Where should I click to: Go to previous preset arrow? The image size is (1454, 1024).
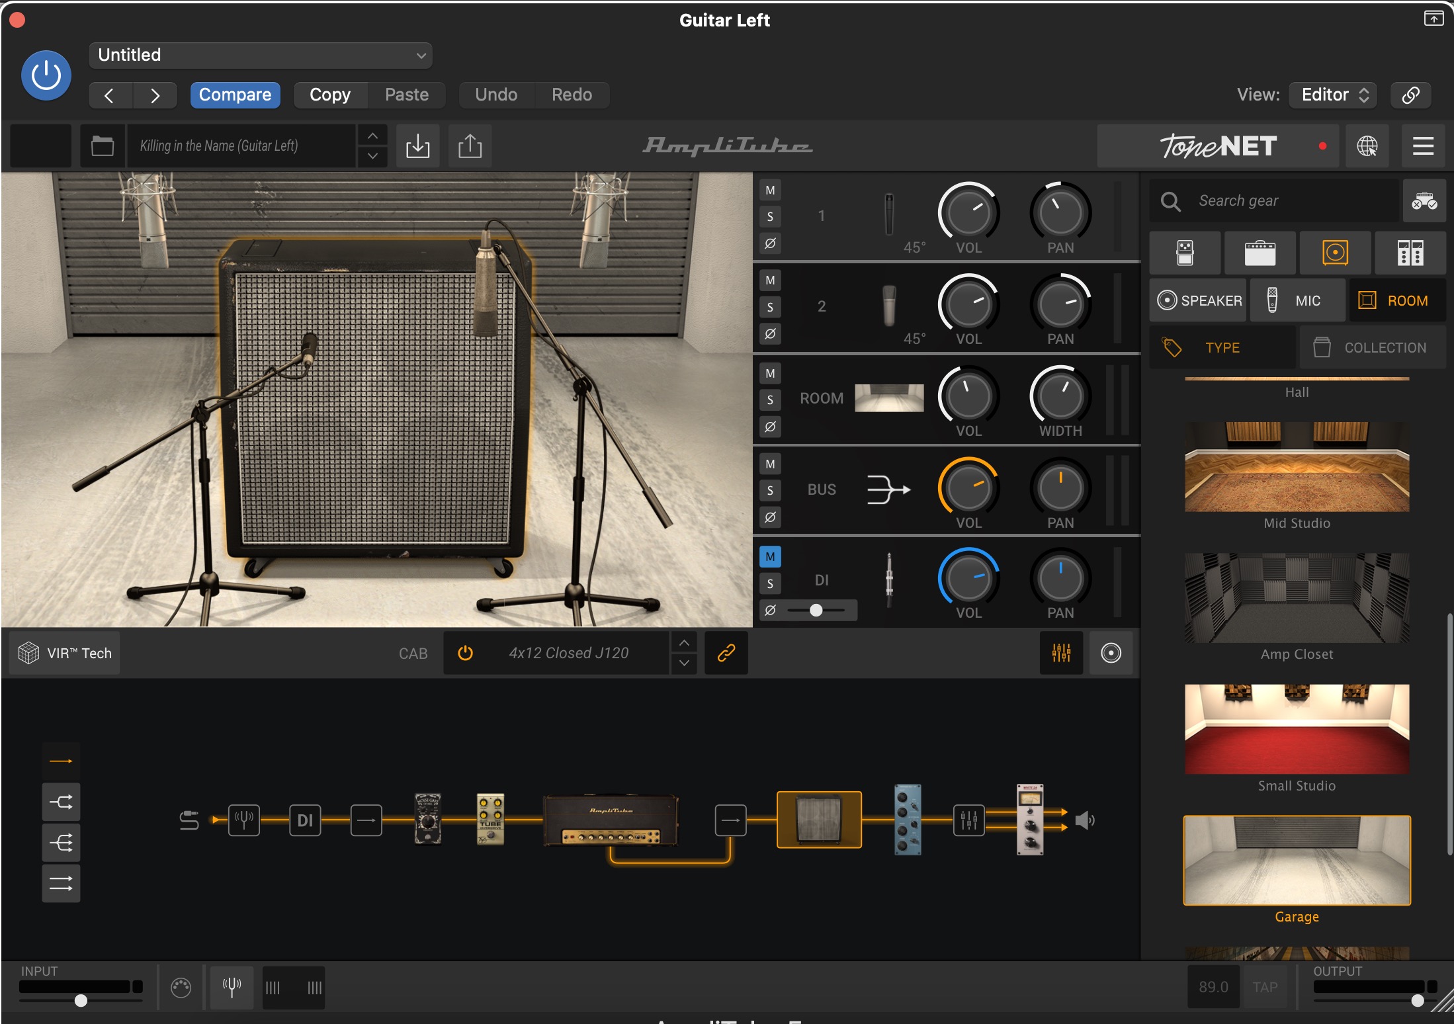[110, 95]
